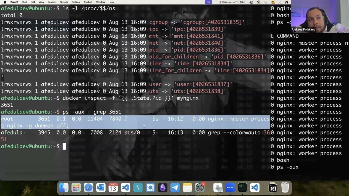
Task: Open the iTerm2 application menu
Action: coord(14,2)
